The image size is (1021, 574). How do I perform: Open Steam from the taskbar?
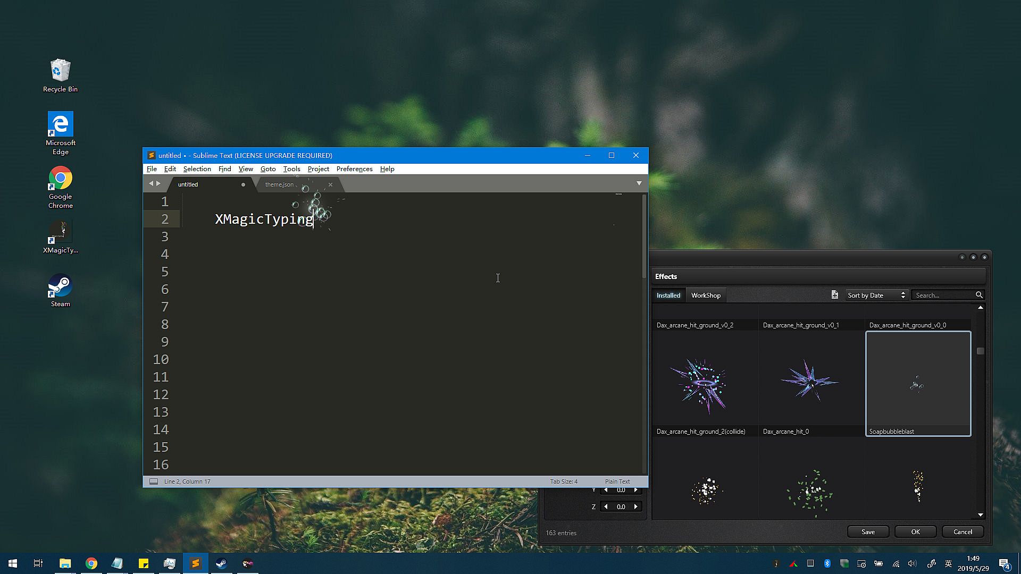pyautogui.click(x=222, y=563)
